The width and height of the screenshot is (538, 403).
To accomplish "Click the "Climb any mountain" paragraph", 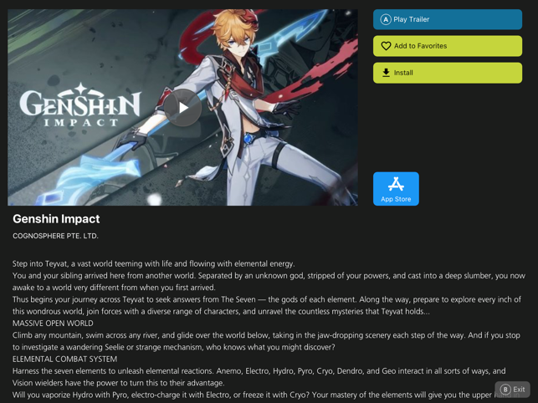I will [266, 341].
